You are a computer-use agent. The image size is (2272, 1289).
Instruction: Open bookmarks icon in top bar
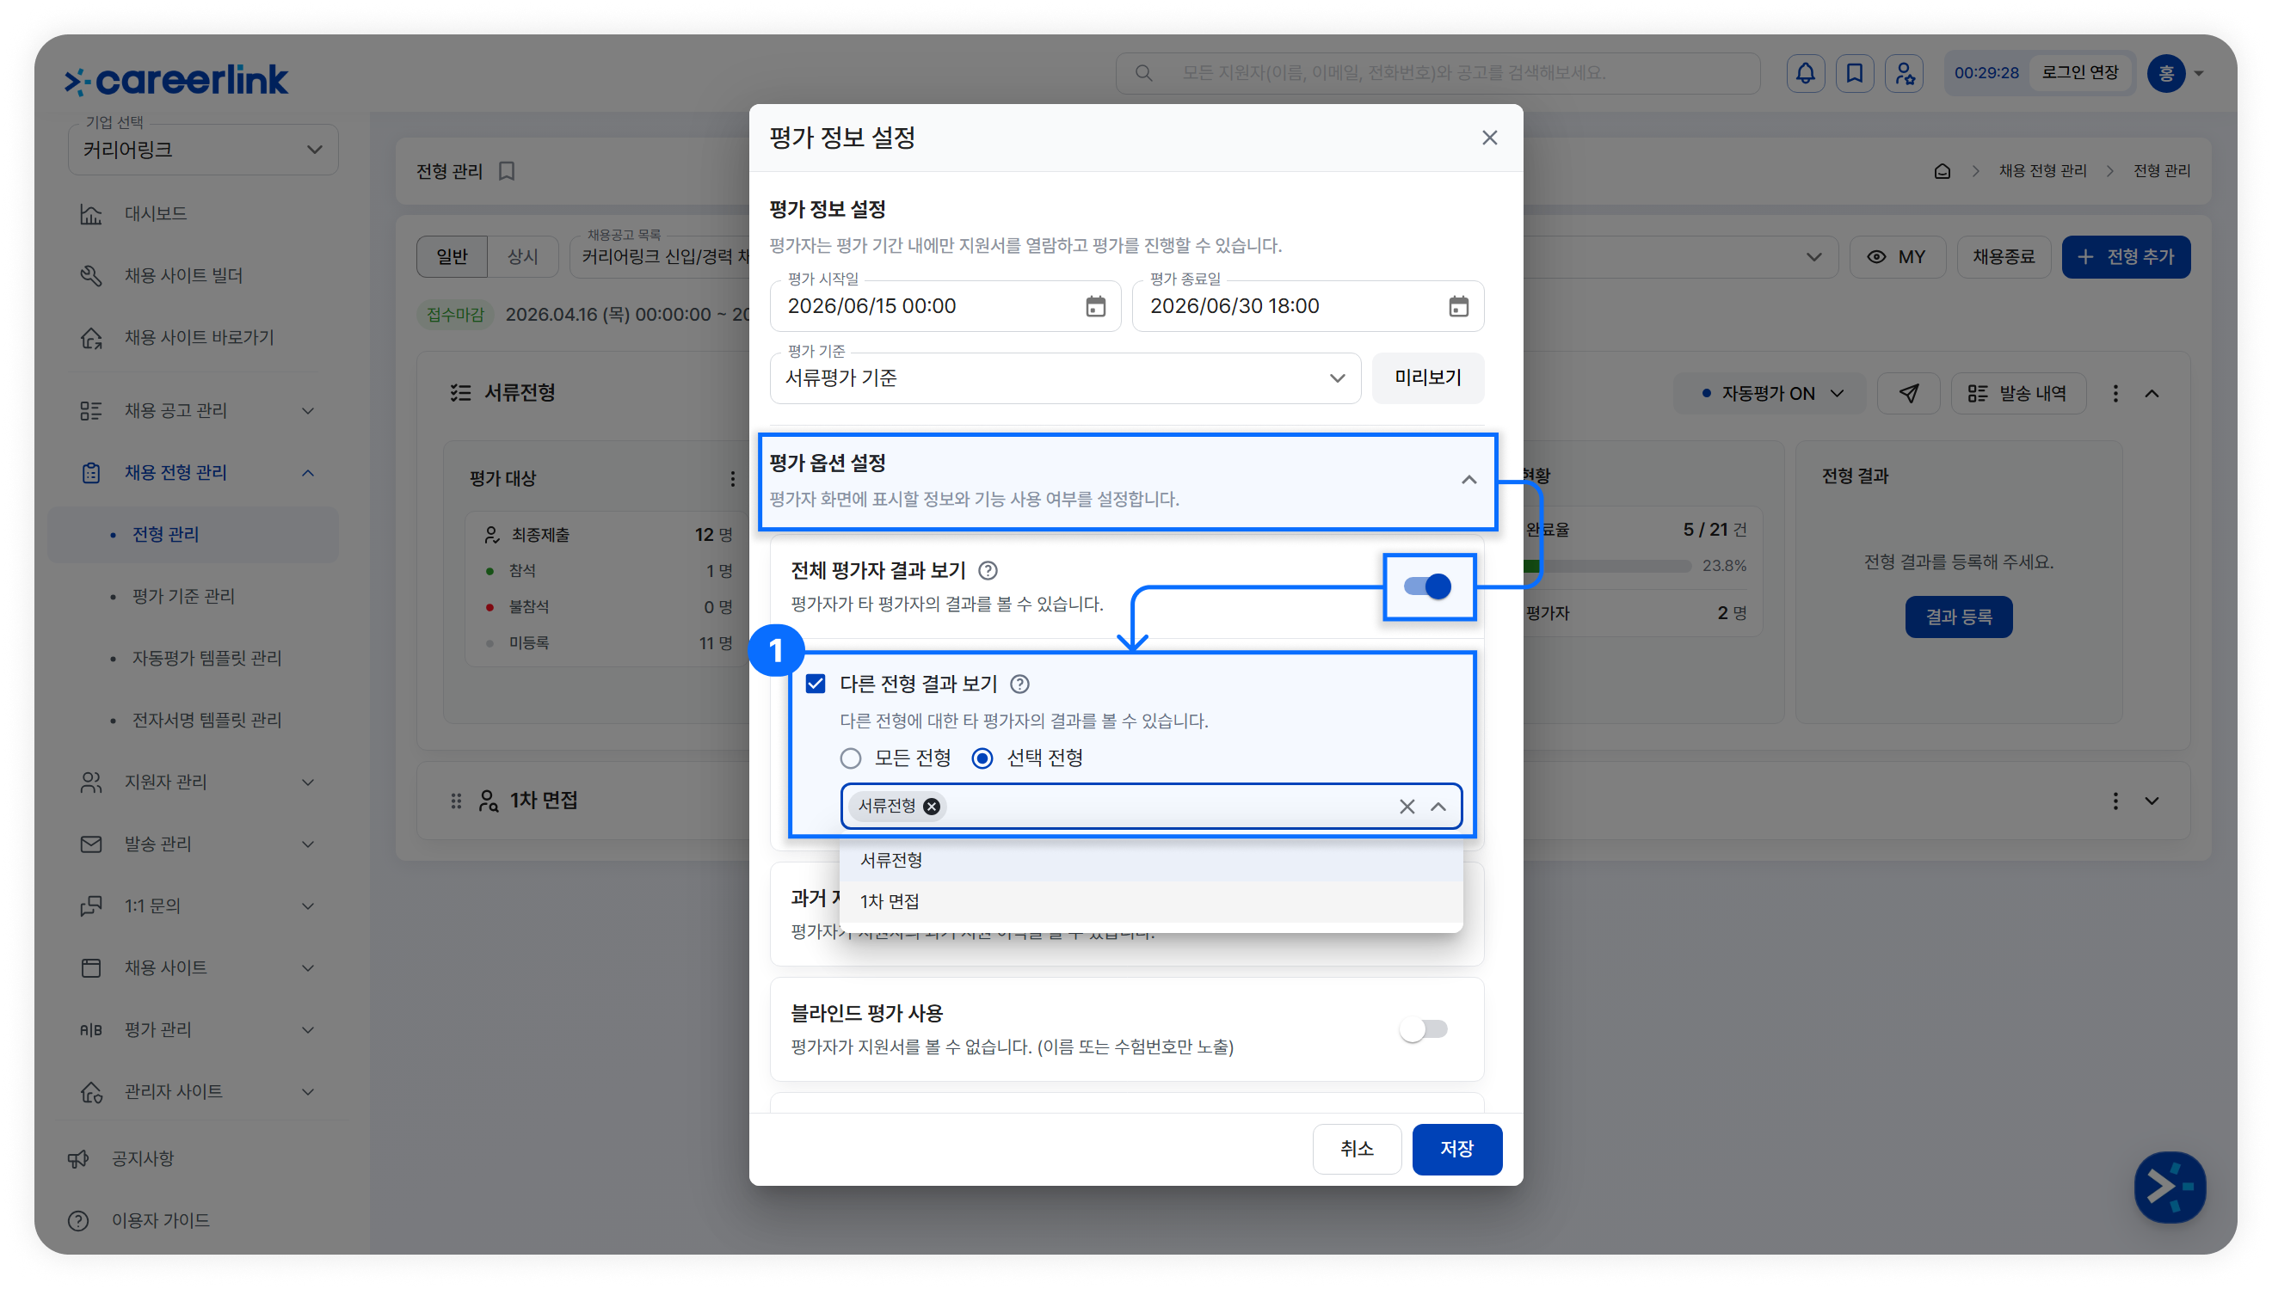(1854, 72)
